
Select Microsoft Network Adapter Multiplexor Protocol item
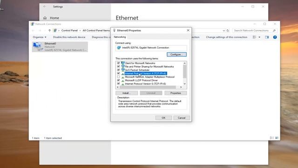click(x=150, y=77)
